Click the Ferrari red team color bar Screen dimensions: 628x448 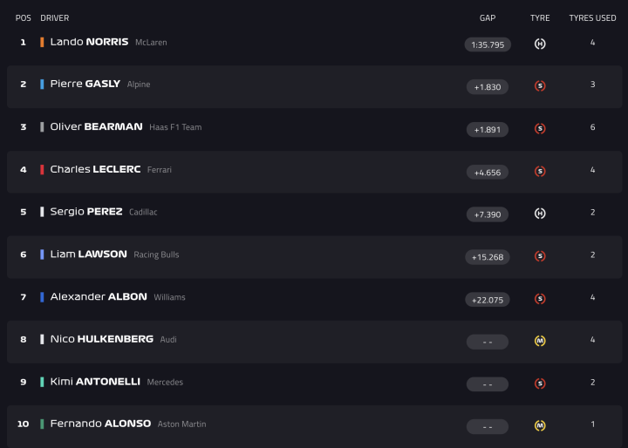[42, 169]
